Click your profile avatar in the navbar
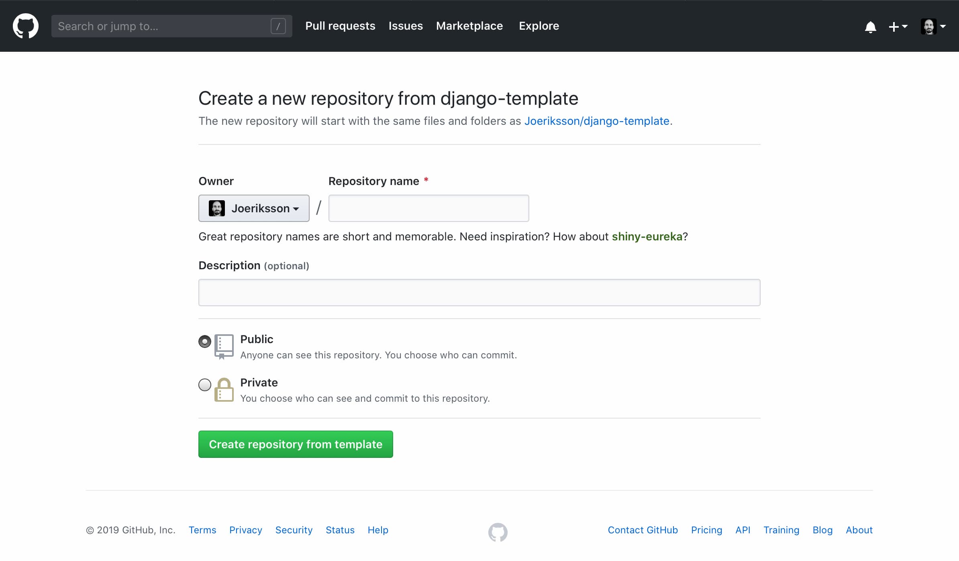The image size is (959, 561). coord(928,26)
